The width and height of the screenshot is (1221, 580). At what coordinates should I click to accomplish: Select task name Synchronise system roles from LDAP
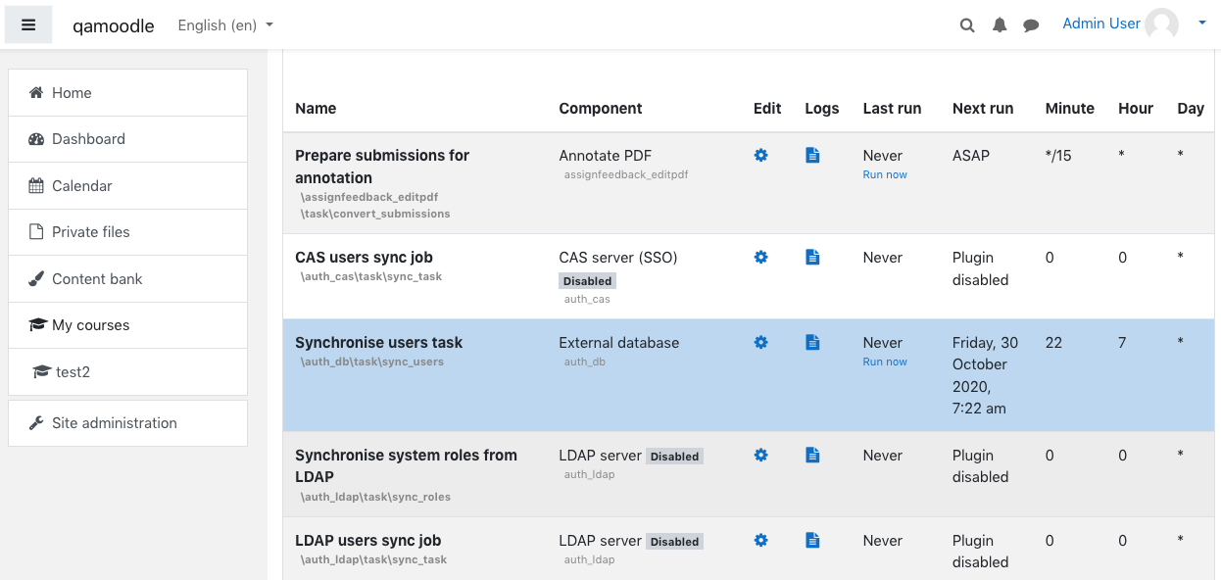pyautogui.click(x=406, y=466)
